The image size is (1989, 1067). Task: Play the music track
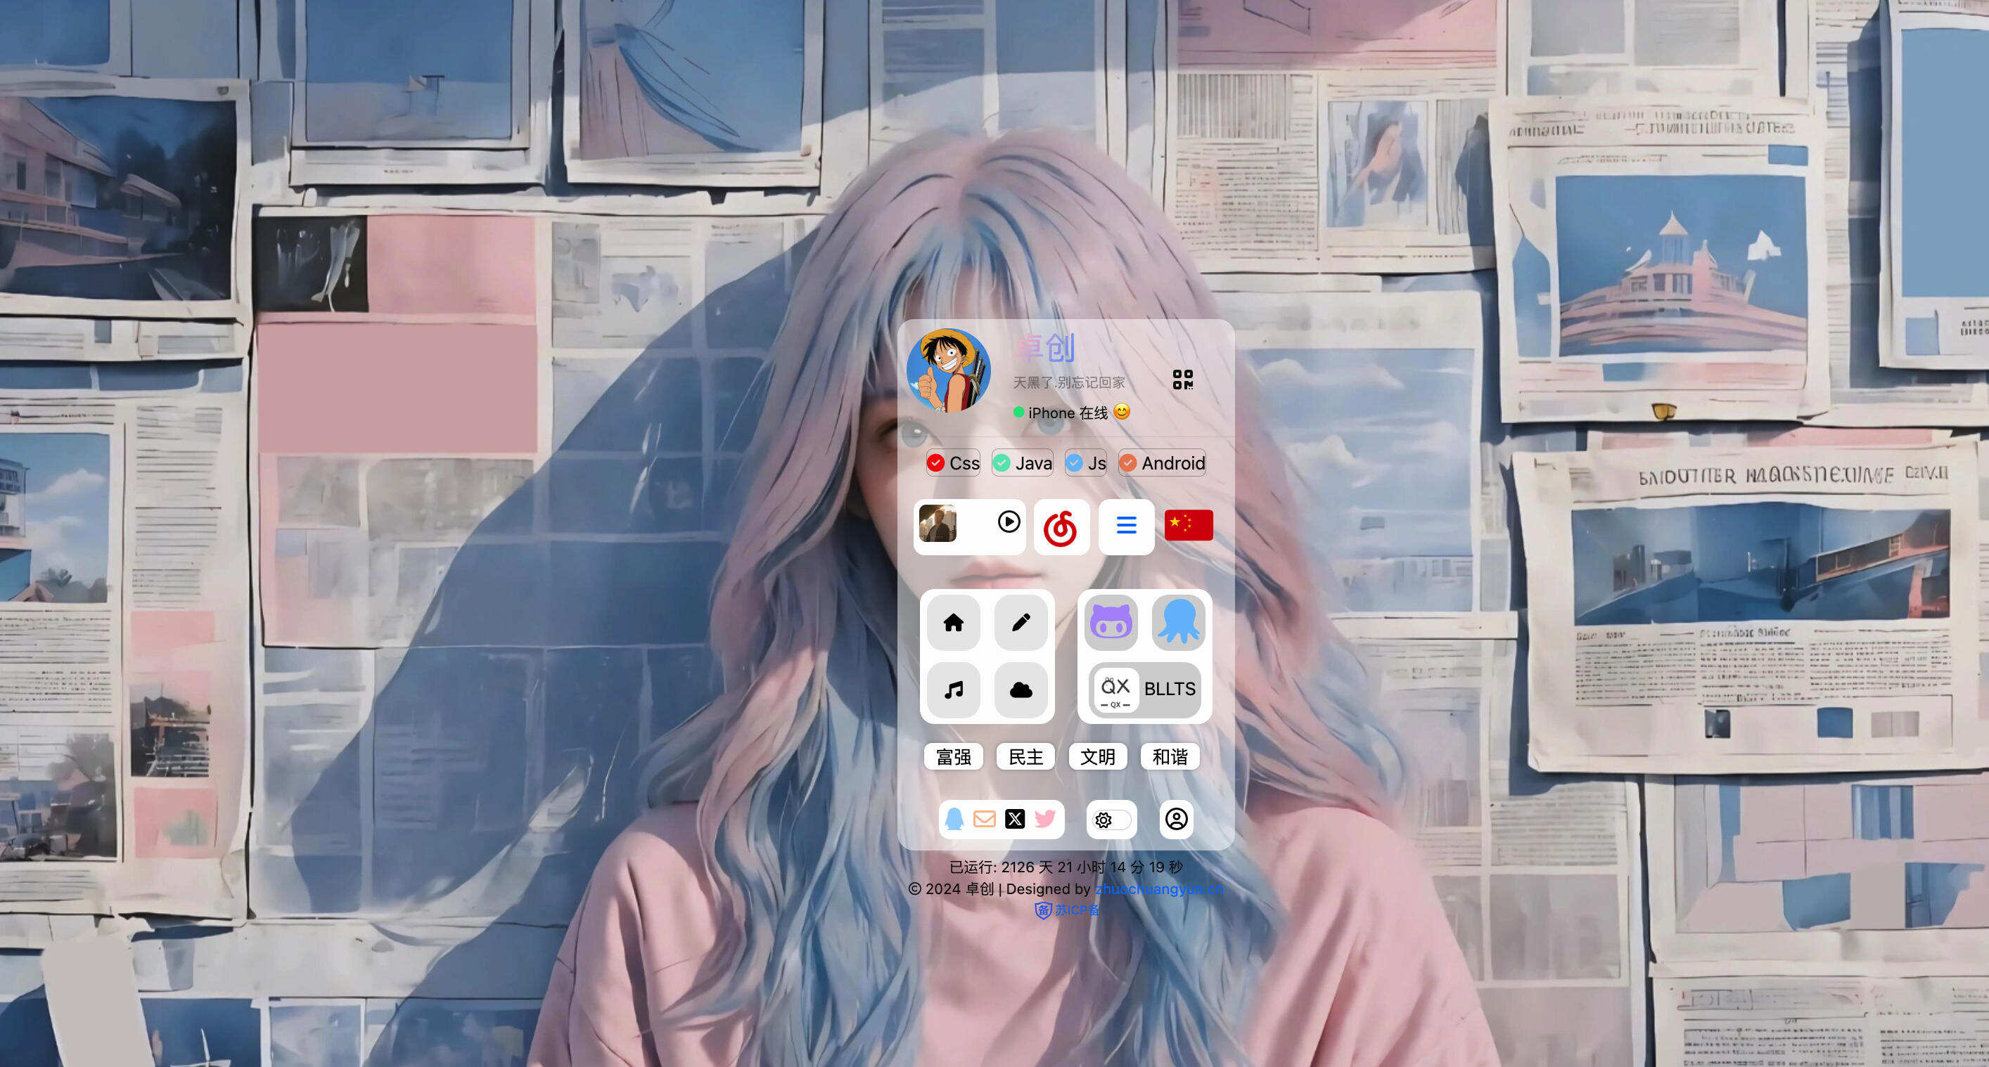[1009, 522]
